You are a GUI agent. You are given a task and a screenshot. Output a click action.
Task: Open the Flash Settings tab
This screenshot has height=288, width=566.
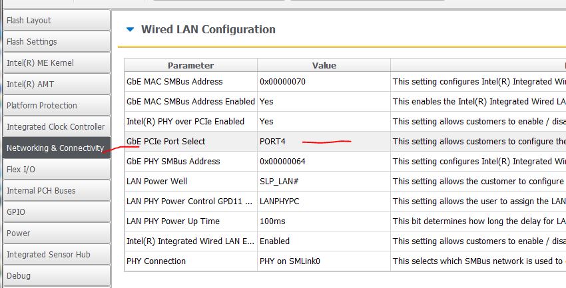[x=55, y=41]
